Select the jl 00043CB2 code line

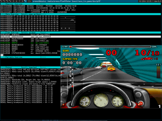30,51
